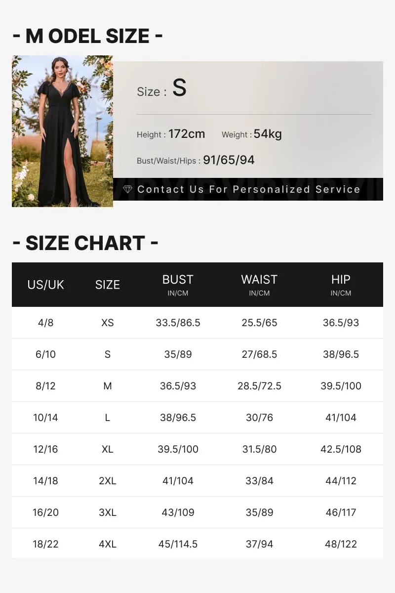
Task: Select the XL size row label
Action: pyautogui.click(x=108, y=449)
